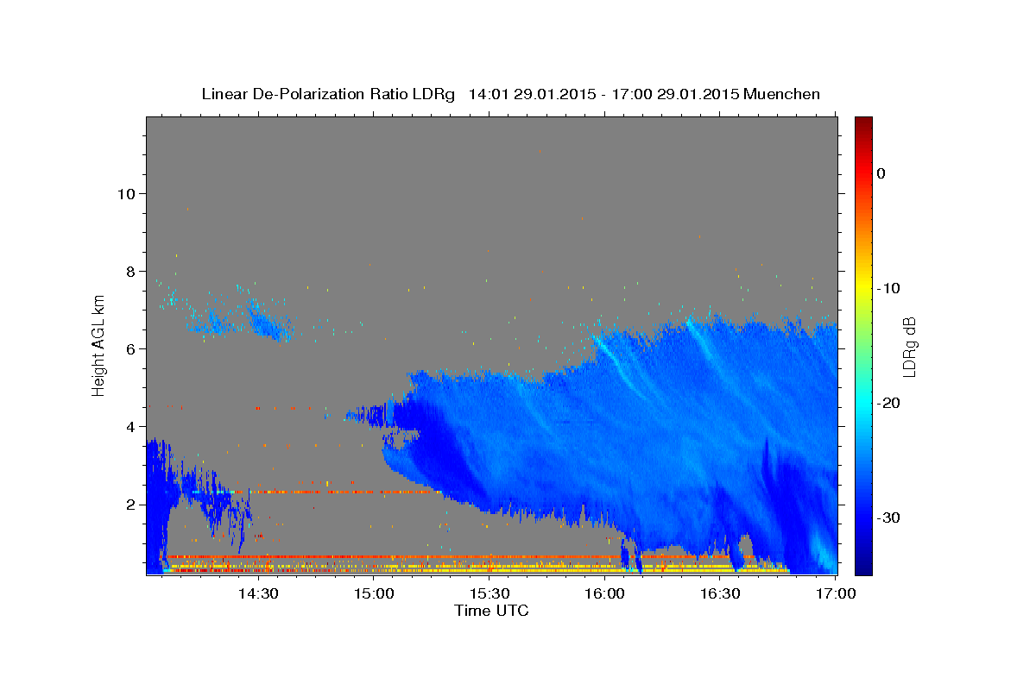
Task: Click the "15:30" time tick label
Action: tap(489, 593)
